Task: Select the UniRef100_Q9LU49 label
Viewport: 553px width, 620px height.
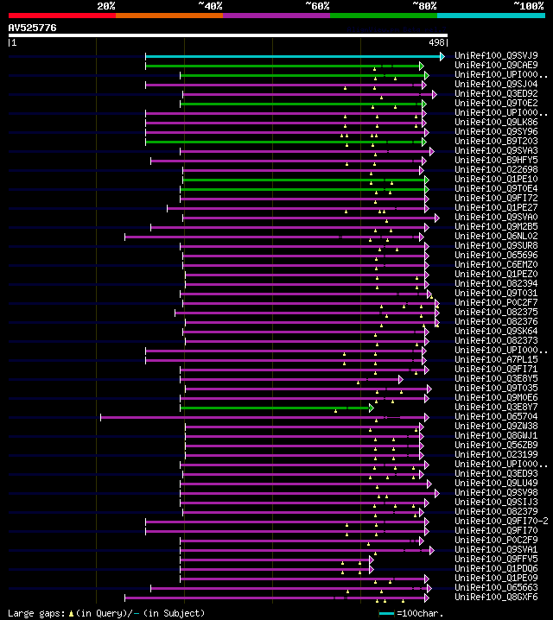Action: click(496, 483)
